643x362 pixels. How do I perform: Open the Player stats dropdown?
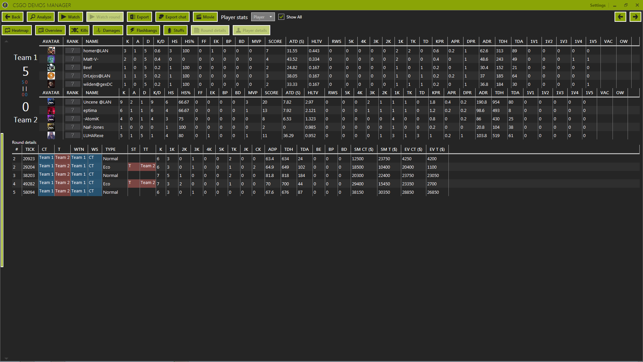(x=263, y=17)
